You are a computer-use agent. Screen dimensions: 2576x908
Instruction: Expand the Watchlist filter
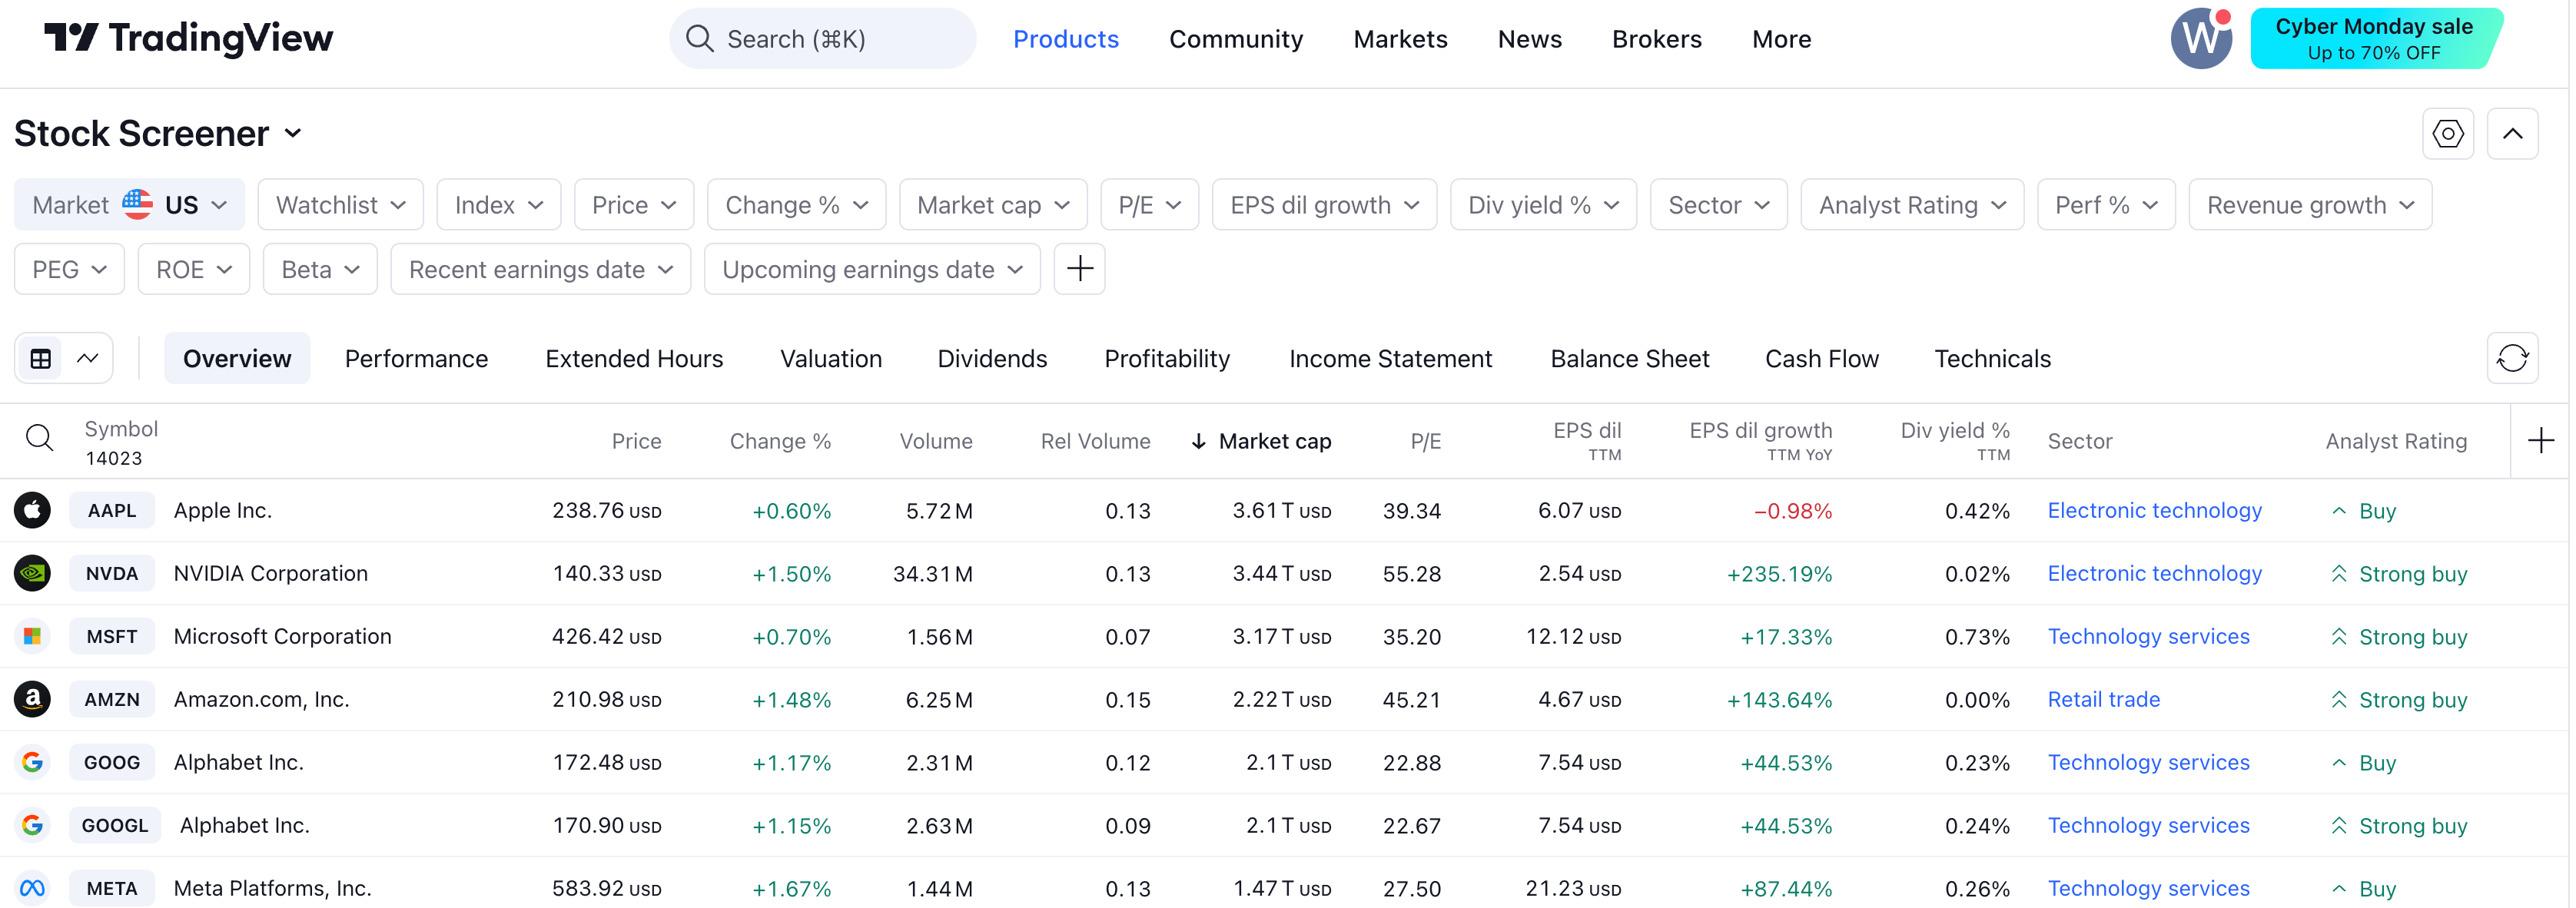(x=340, y=205)
